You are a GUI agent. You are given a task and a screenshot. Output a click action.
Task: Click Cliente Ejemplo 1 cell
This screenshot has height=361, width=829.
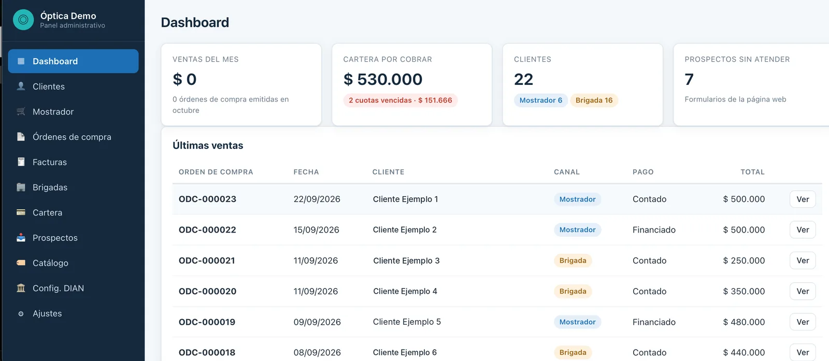pyautogui.click(x=406, y=199)
